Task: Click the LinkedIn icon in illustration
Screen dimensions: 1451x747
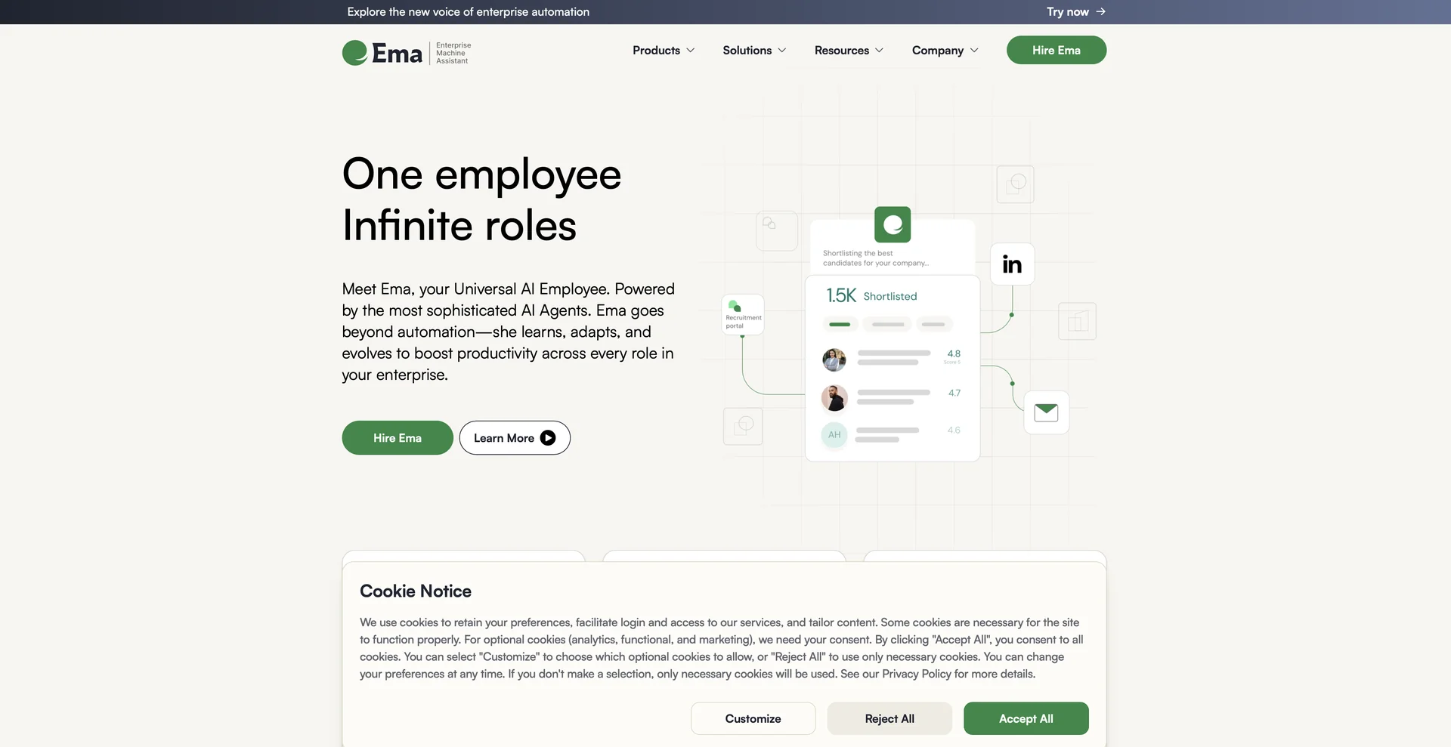Action: coord(1012,264)
